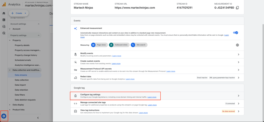Click the Configure tag settings tag icon
The image size is (264, 122).
76,96
